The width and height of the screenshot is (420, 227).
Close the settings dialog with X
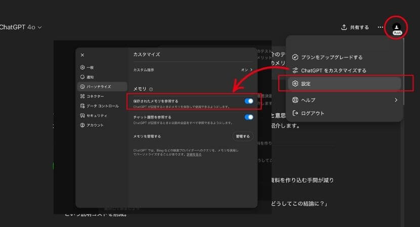(x=82, y=55)
